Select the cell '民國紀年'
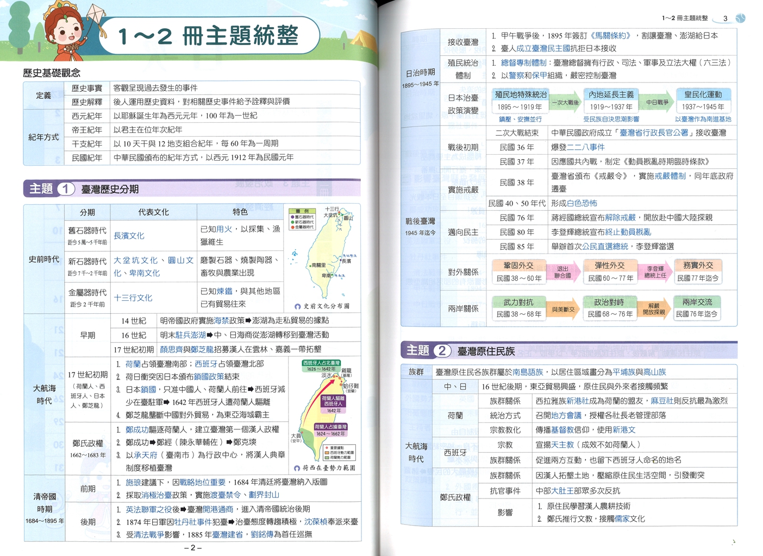The width and height of the screenshot is (763, 556). 87,157
